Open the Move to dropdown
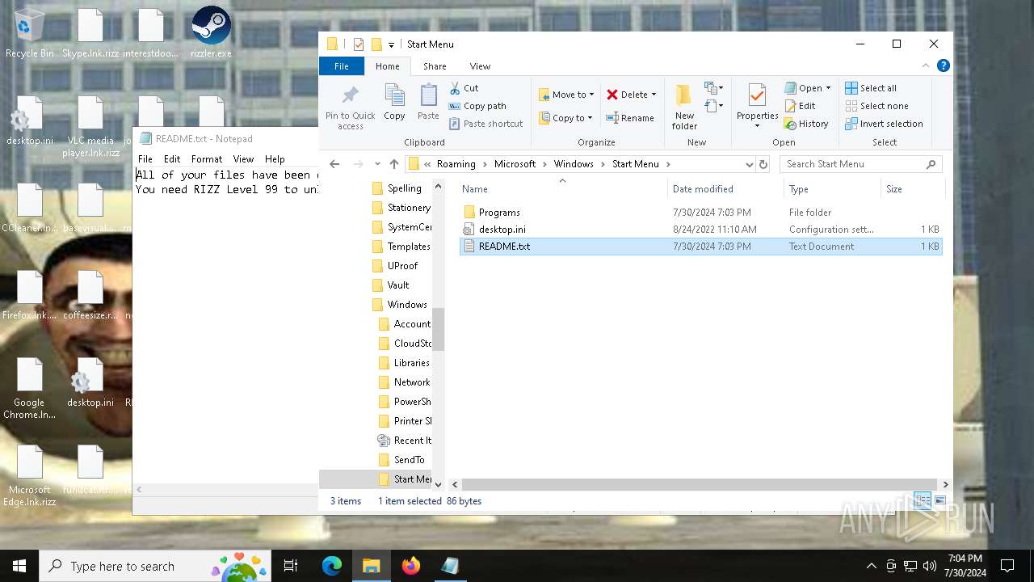The height and width of the screenshot is (582, 1034). 567,95
